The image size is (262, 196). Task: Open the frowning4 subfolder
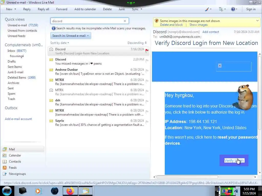click(17, 56)
